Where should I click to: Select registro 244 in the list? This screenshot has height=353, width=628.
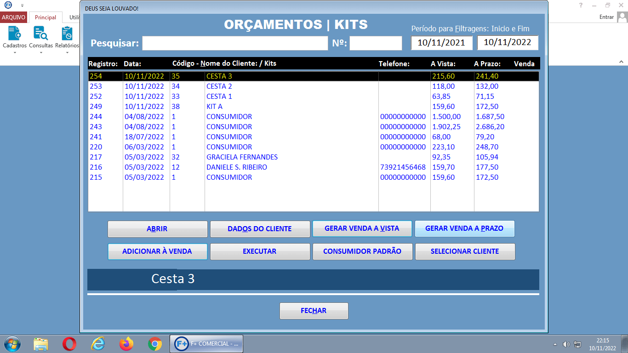pyautogui.click(x=313, y=117)
